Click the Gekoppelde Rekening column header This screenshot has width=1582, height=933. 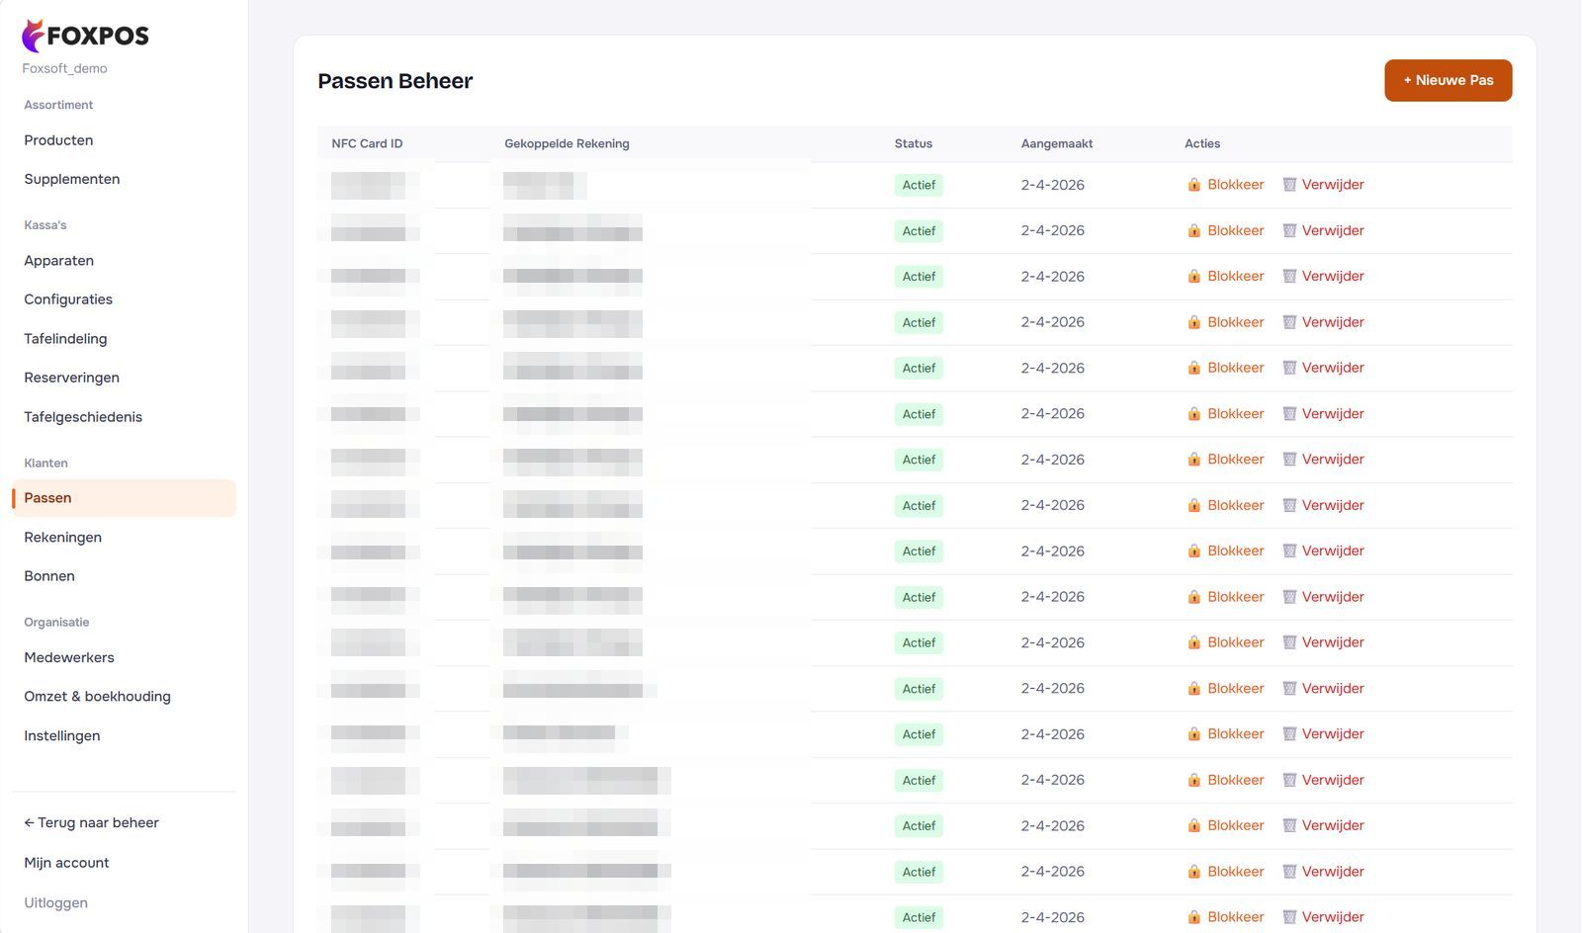click(567, 143)
